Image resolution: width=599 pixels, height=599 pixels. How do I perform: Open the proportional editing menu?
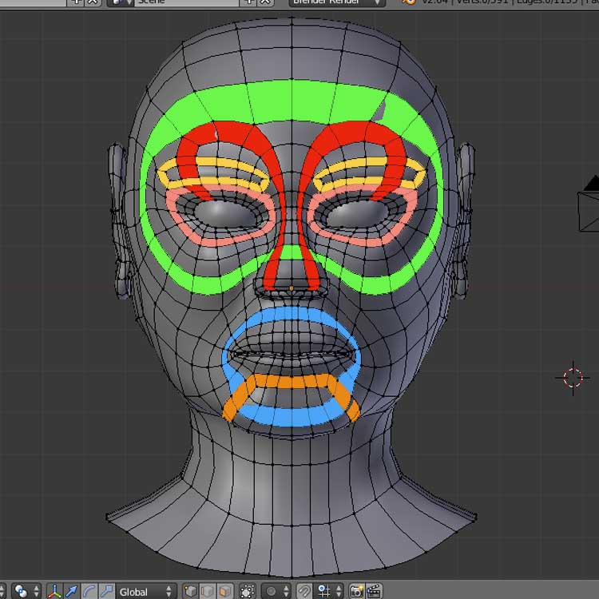277,591
